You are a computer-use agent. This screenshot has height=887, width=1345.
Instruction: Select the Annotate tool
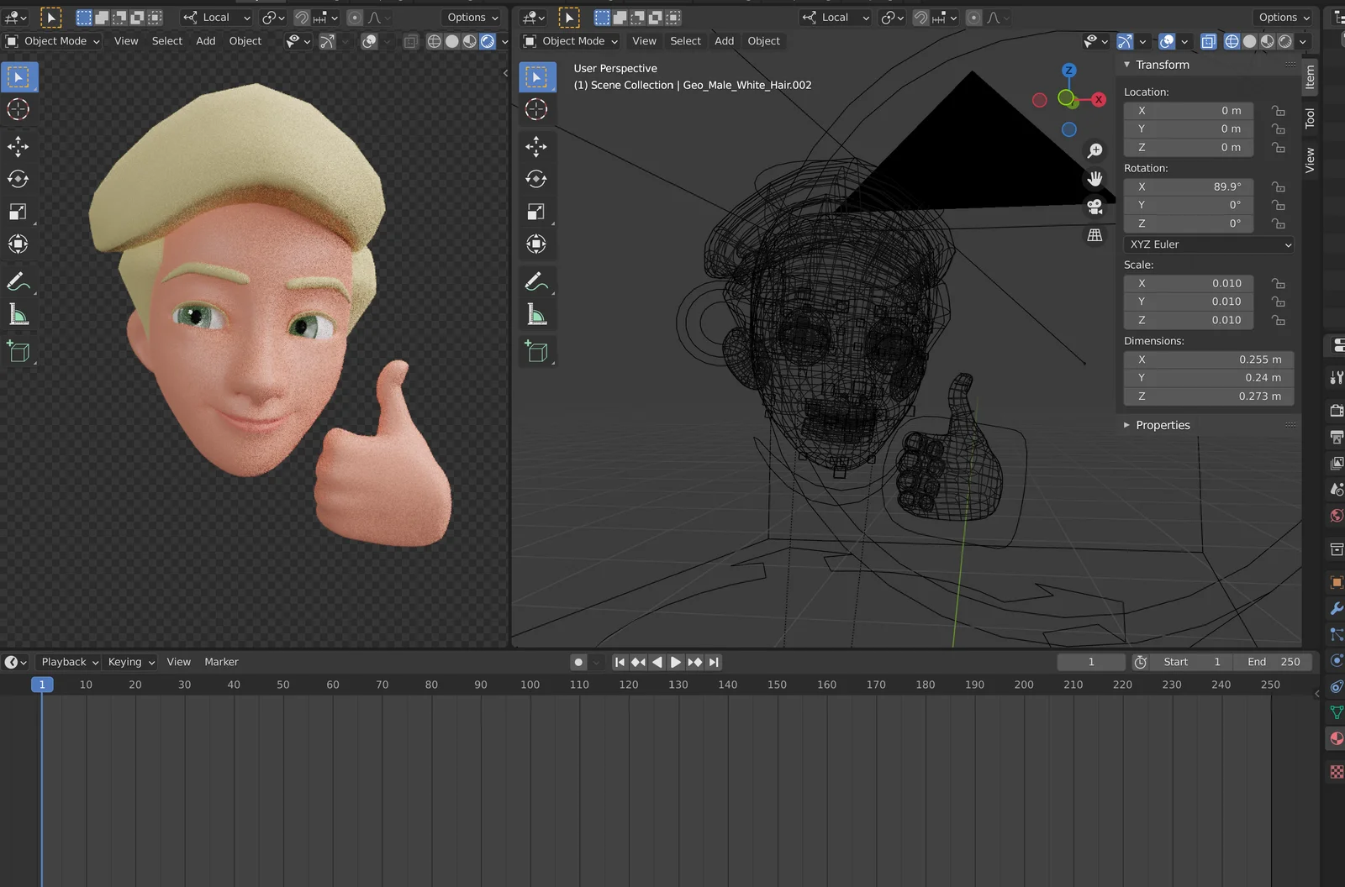[x=18, y=281]
